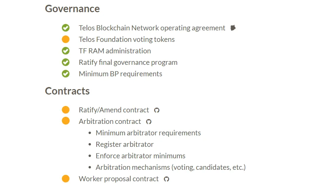Open GitHub icon beside Arbitration contract
This screenshot has height=189, width=313.
pyautogui.click(x=149, y=122)
